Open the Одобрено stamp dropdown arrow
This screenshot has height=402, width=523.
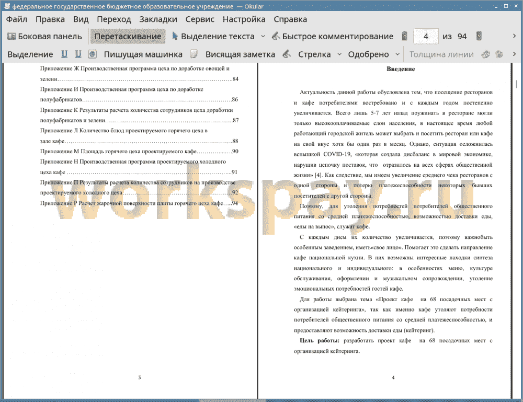(397, 54)
